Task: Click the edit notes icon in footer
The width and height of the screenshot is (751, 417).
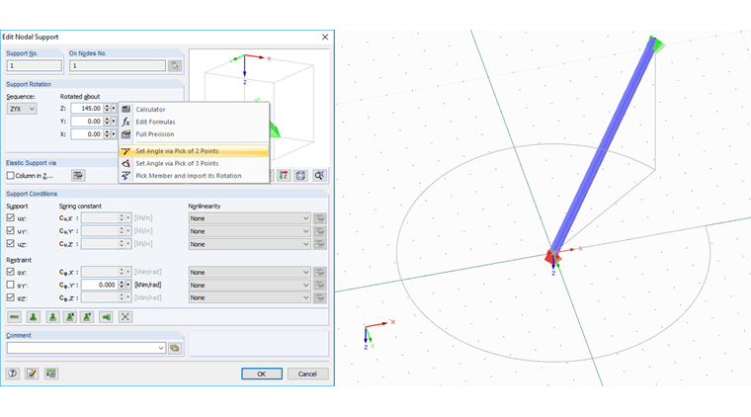Action: coord(32,374)
